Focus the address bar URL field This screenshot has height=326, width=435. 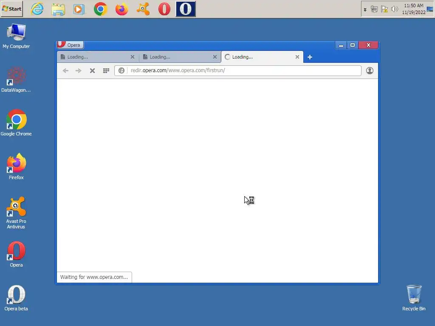238,71
